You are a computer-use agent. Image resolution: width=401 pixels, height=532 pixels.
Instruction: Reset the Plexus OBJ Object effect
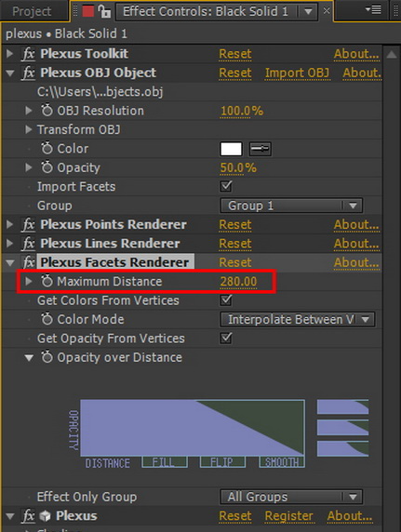pyautogui.click(x=235, y=73)
